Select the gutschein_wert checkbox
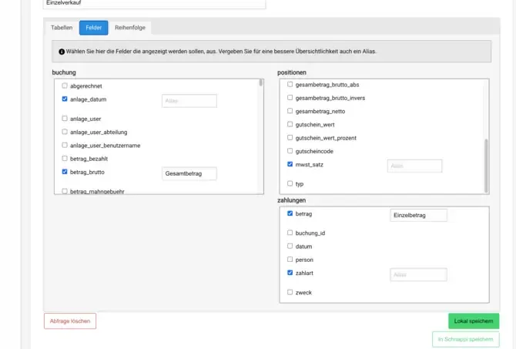This screenshot has height=349, width=516. (290, 124)
